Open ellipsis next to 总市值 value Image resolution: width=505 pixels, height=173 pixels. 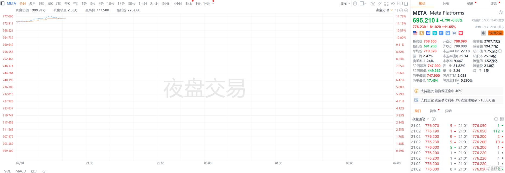500,51
